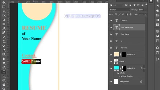Filter layers by shape layers
Viewport: 160px width, 90px height.
point(138,5)
